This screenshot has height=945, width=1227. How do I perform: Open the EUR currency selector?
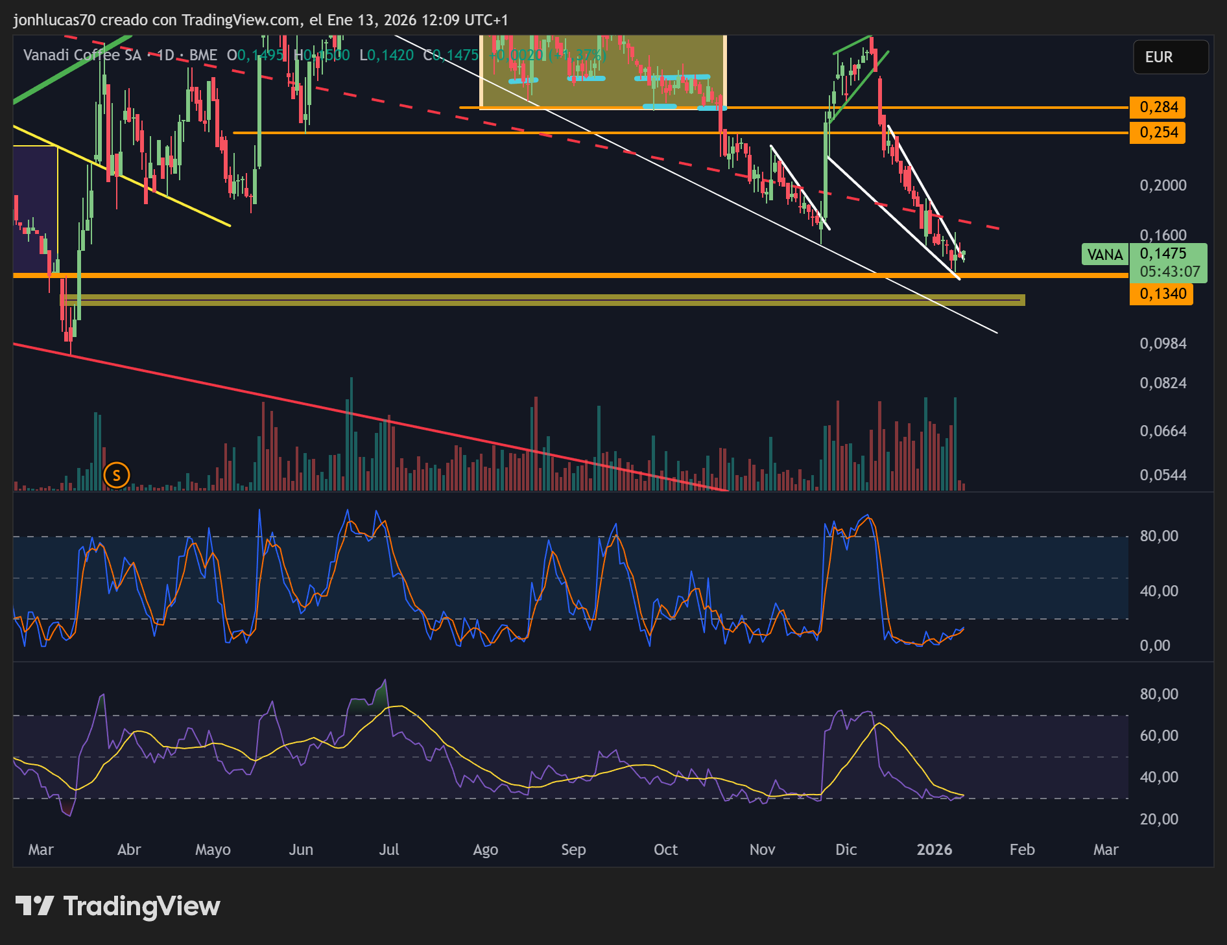pos(1171,57)
